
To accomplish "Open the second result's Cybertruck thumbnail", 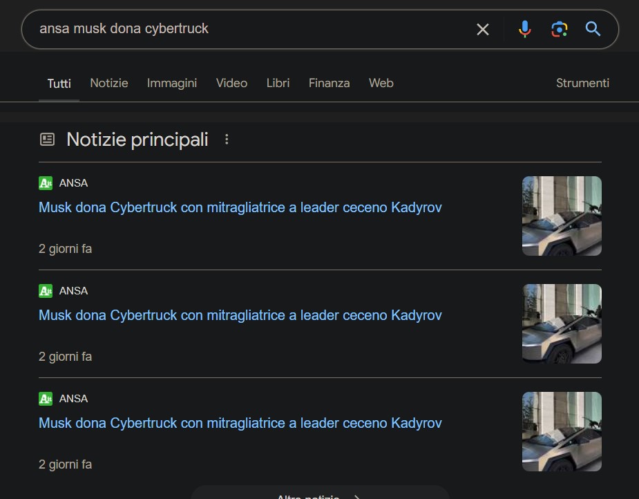I will tap(562, 323).
